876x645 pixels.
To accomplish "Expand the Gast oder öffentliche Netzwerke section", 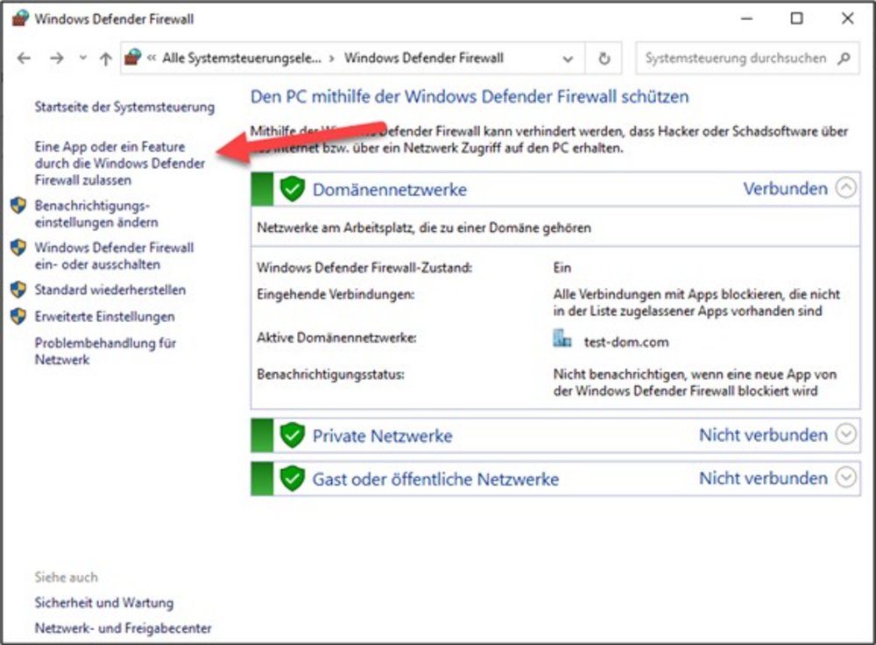I will (846, 478).
